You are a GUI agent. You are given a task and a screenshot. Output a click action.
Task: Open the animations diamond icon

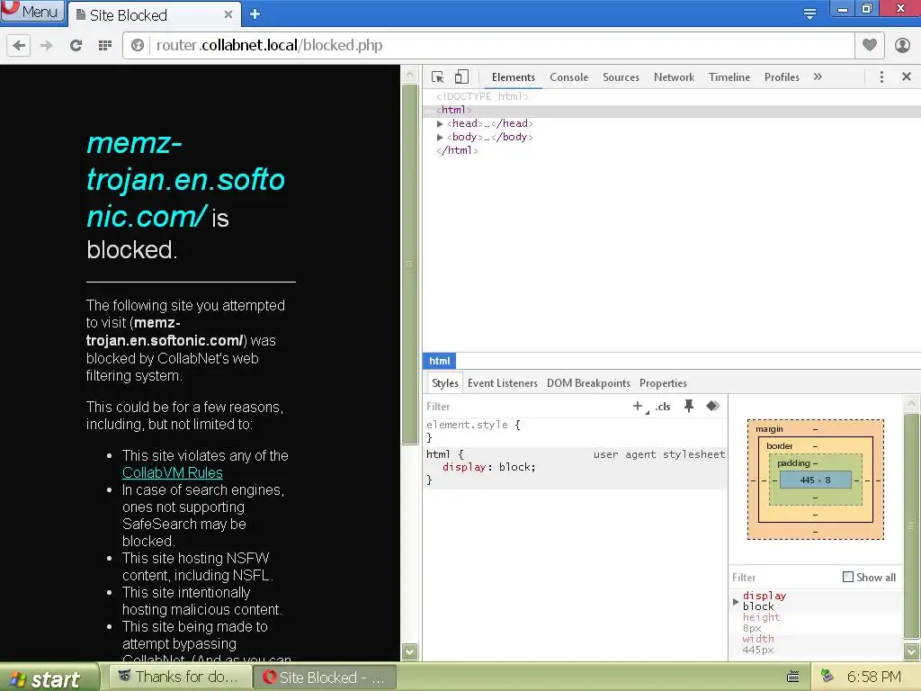coord(713,406)
